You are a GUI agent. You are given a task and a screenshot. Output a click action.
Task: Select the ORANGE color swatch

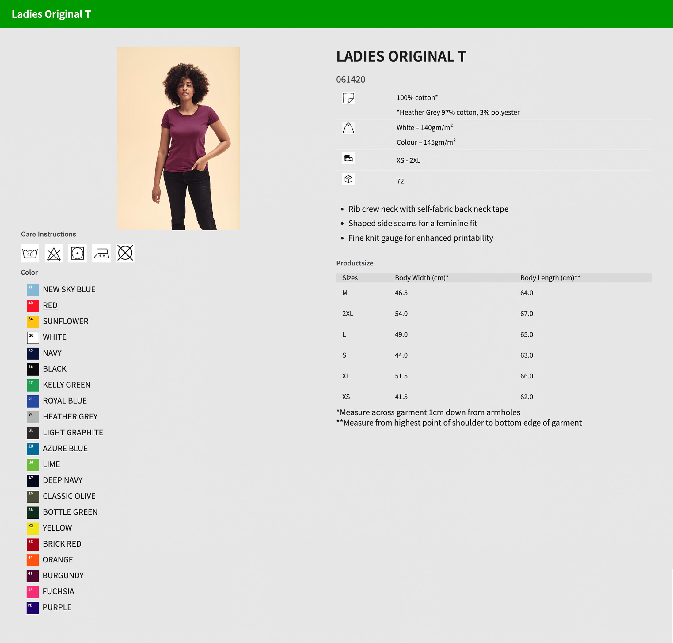pyautogui.click(x=32, y=560)
